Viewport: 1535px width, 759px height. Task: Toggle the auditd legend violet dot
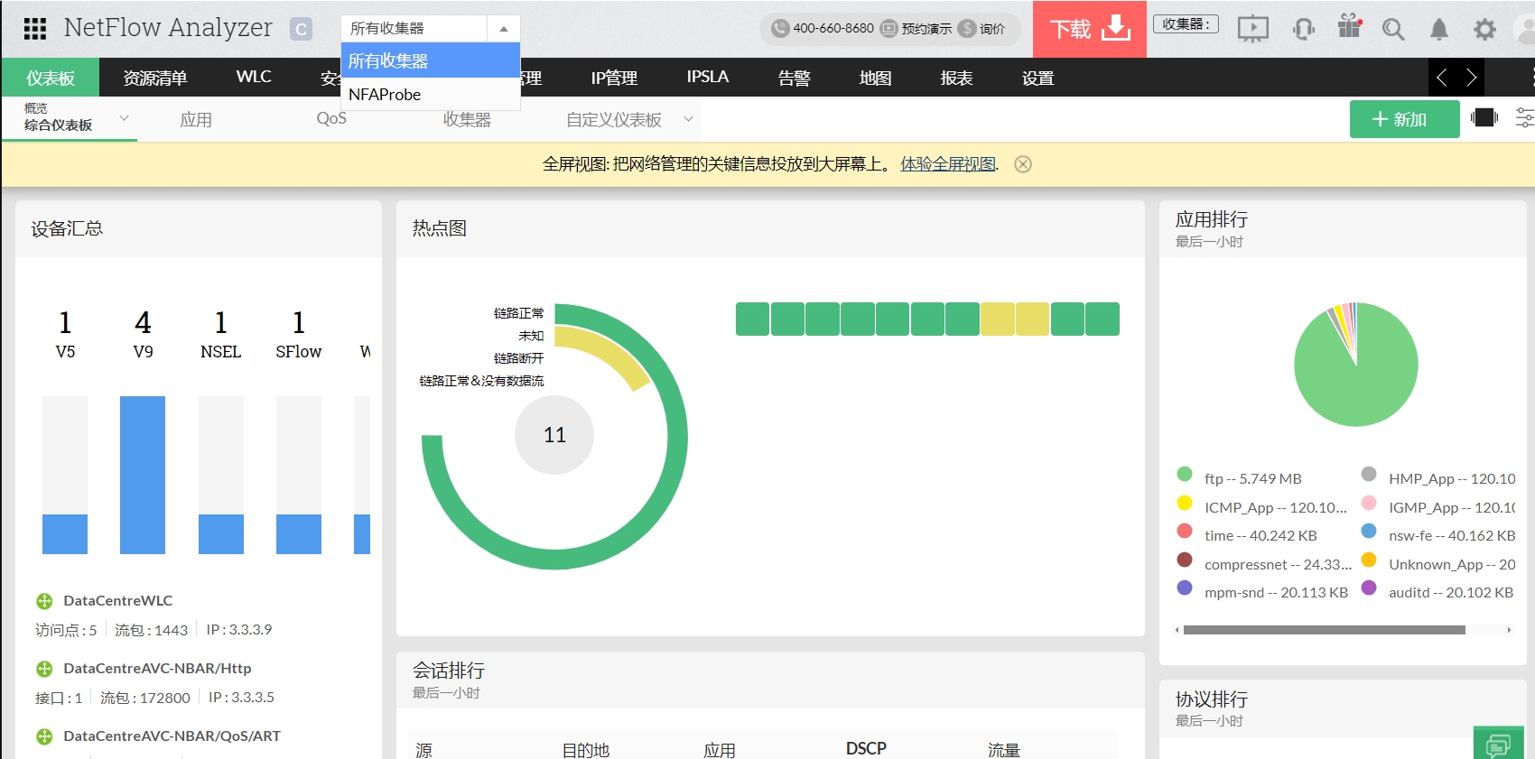tap(1369, 588)
